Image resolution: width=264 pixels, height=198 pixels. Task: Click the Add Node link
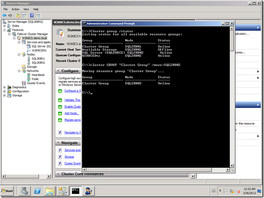tap(72, 113)
